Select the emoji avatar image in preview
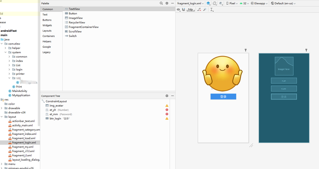This screenshot has height=169, width=319. tap(223, 74)
